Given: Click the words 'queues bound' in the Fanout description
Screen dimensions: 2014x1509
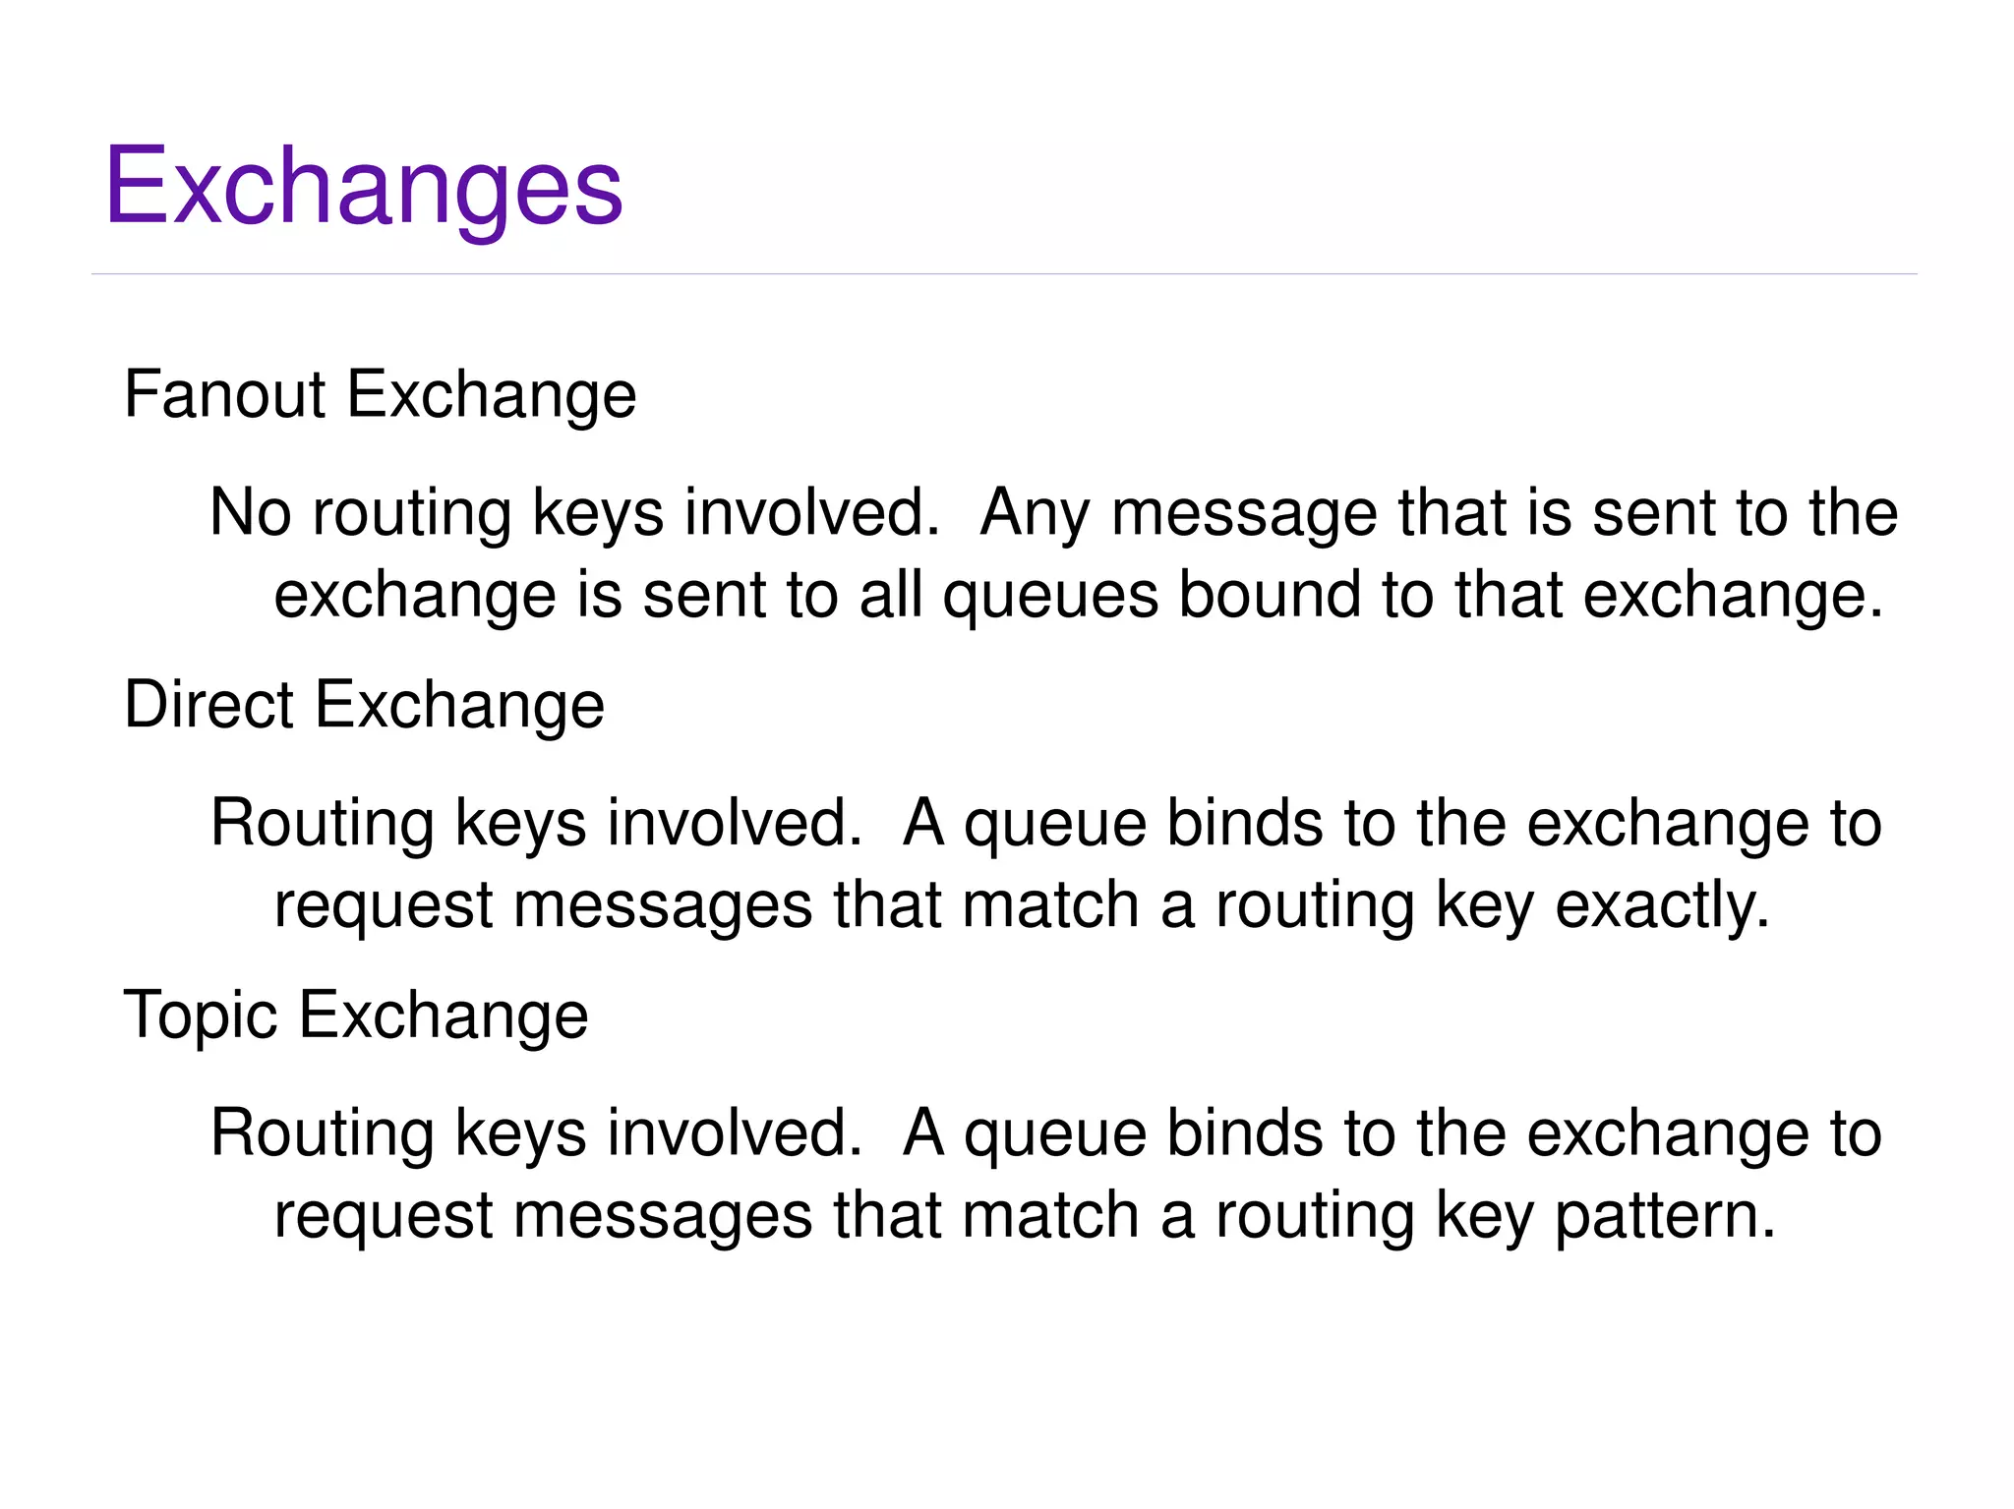Looking at the screenshot, I should coord(1153,596).
